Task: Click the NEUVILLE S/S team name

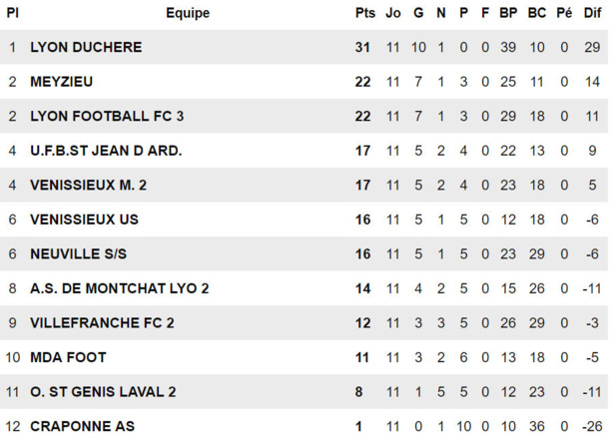Action: click(x=78, y=253)
